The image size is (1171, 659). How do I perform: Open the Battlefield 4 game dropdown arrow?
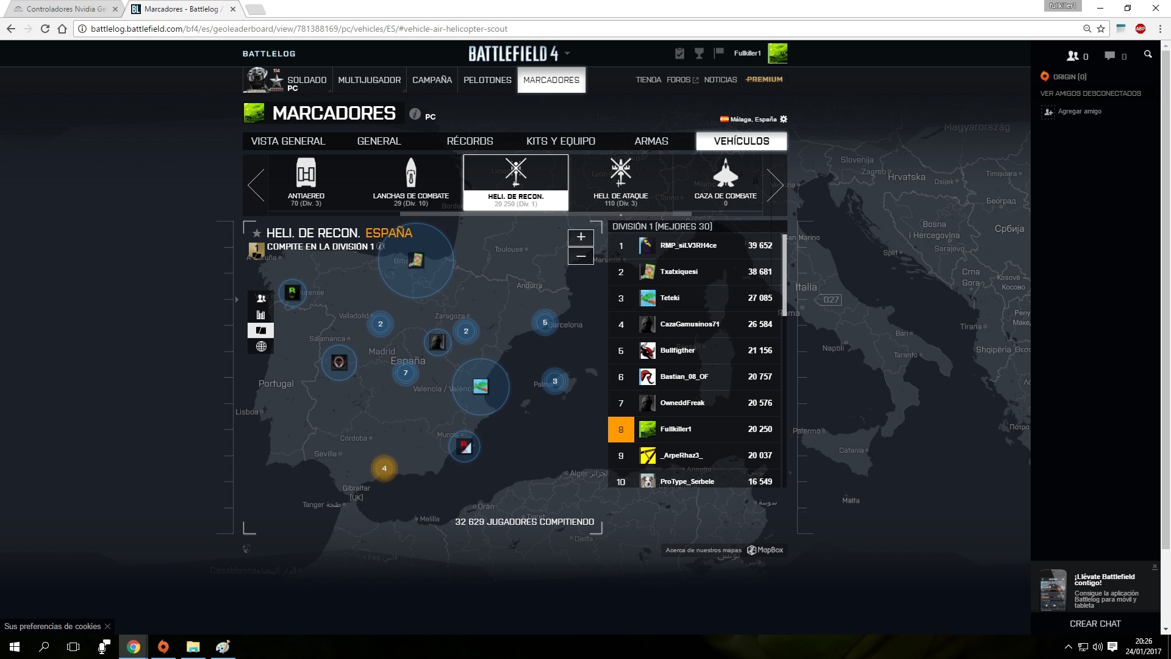point(567,54)
